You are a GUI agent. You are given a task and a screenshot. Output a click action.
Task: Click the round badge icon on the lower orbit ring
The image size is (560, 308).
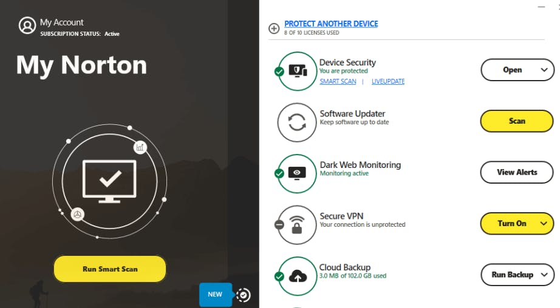tap(77, 215)
